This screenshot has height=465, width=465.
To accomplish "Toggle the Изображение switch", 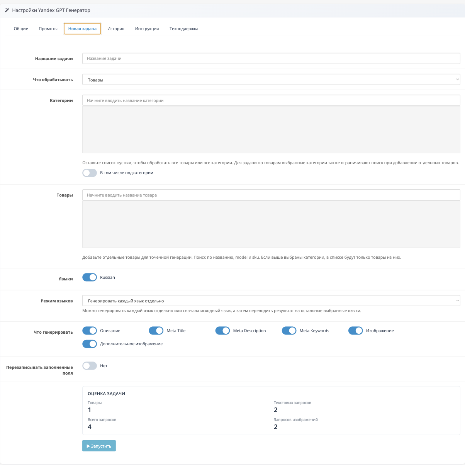I will (355, 331).
